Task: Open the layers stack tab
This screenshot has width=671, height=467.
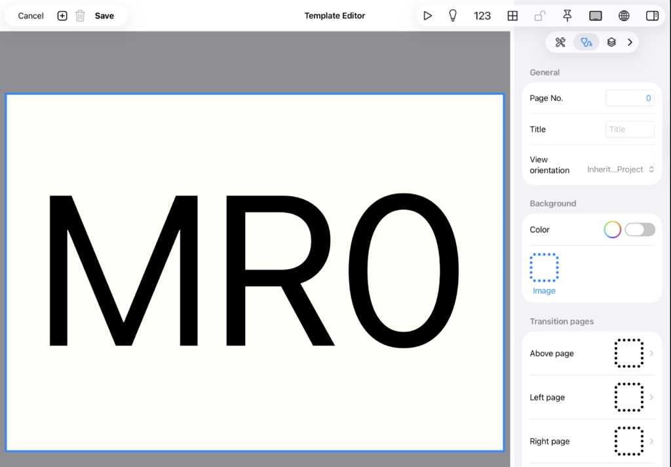Action: coord(611,42)
